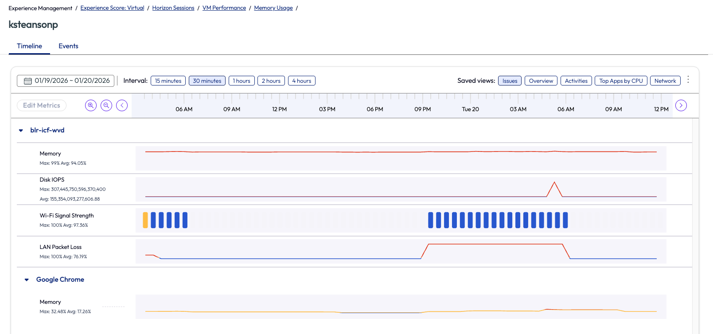Collapse the Google Chrome section
Screen dimensions: 713x334
click(x=27, y=280)
